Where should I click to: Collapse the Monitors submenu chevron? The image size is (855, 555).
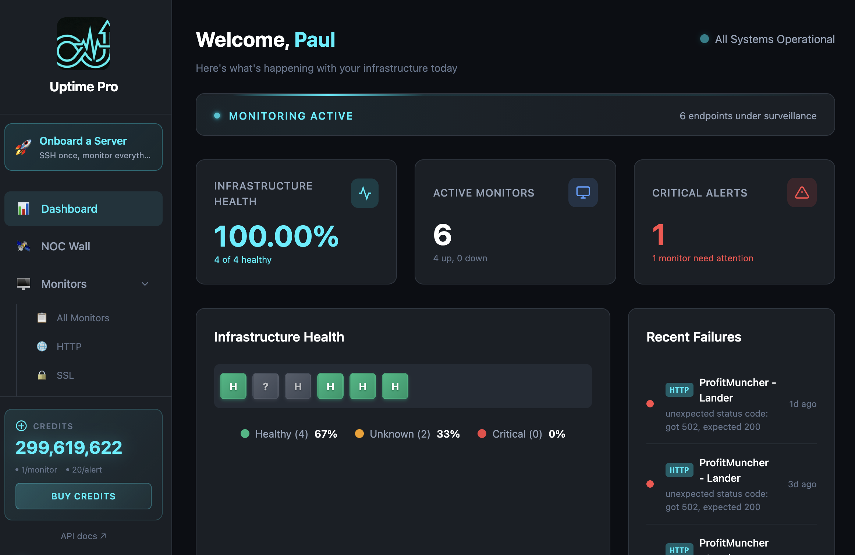click(x=145, y=284)
